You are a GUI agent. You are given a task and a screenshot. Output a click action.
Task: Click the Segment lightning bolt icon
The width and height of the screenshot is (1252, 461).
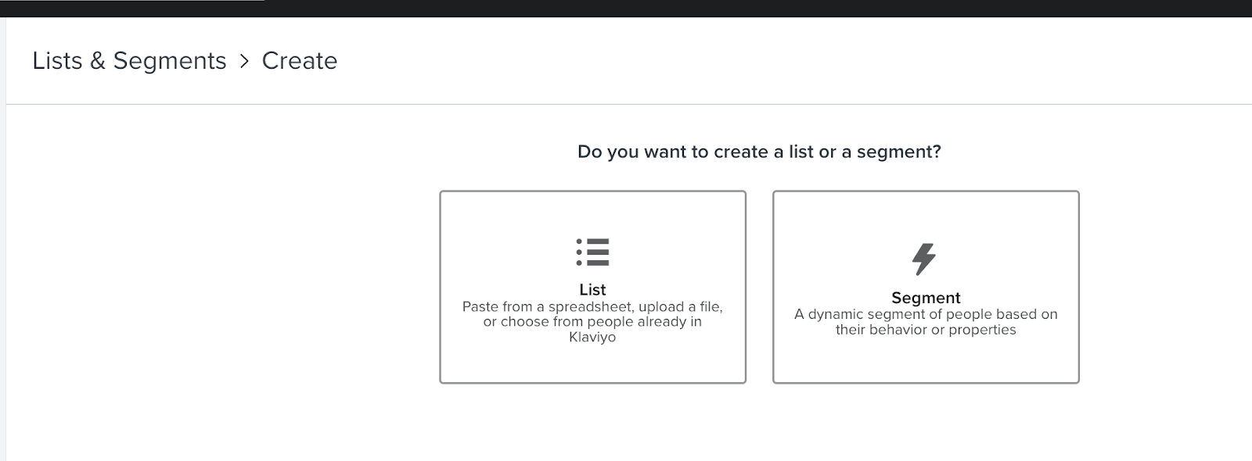(924, 259)
